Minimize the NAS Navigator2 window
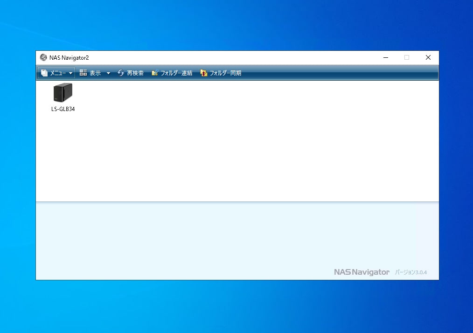This screenshot has height=333, width=473. [385, 57]
